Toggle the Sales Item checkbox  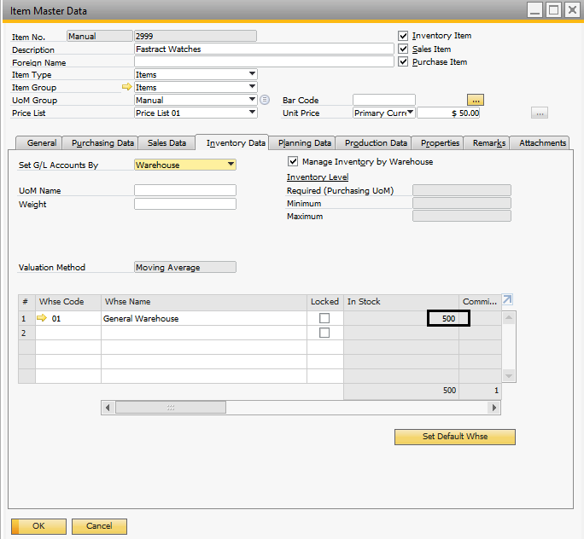[403, 49]
